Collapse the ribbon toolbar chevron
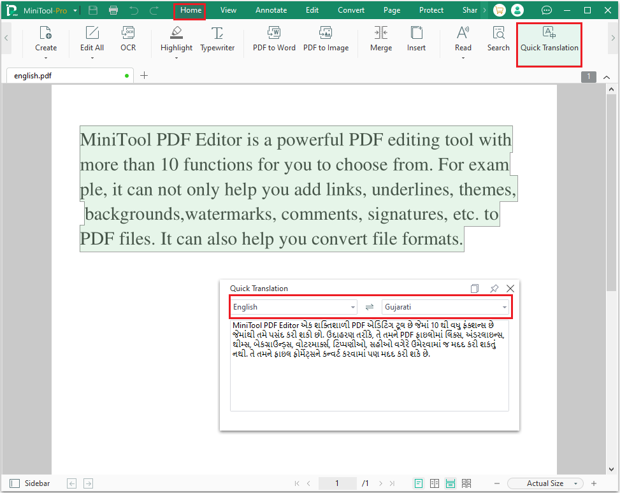 (x=607, y=77)
